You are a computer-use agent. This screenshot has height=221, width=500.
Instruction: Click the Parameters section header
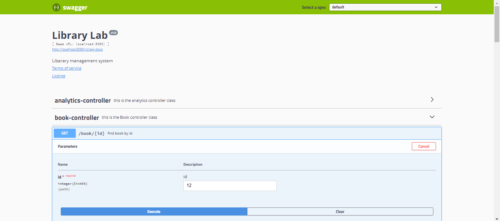click(x=67, y=146)
